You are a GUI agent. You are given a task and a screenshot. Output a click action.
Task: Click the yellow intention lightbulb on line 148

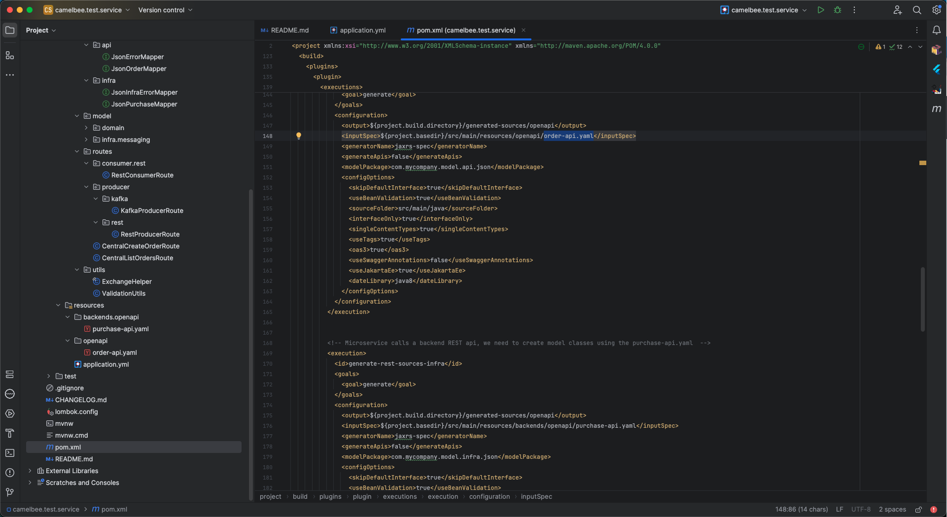[298, 136]
